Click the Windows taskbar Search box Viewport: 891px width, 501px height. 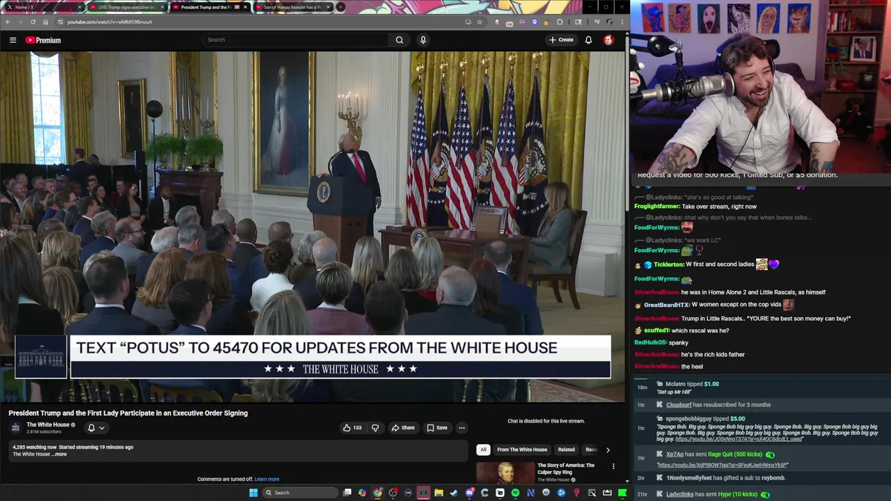coord(299,493)
